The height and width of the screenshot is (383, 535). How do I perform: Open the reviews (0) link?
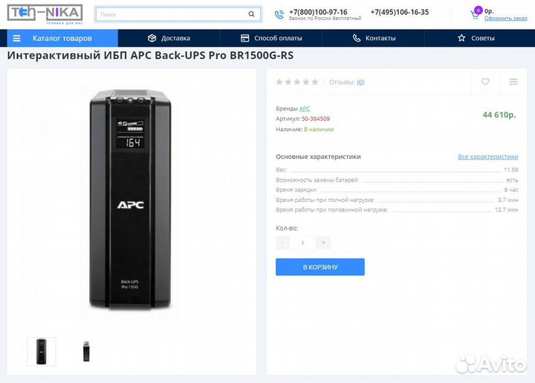pos(360,82)
